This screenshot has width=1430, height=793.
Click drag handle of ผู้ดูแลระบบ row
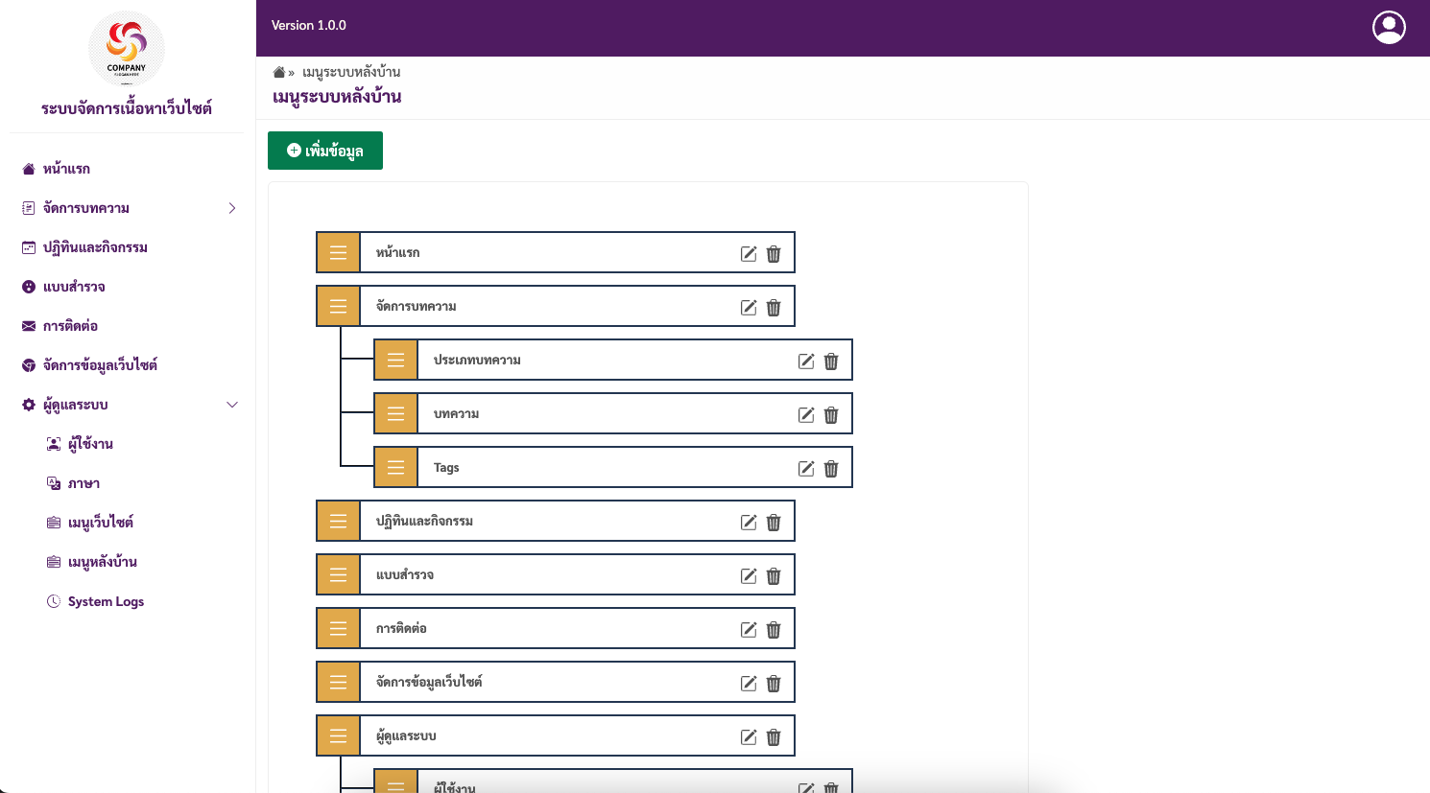(x=338, y=735)
